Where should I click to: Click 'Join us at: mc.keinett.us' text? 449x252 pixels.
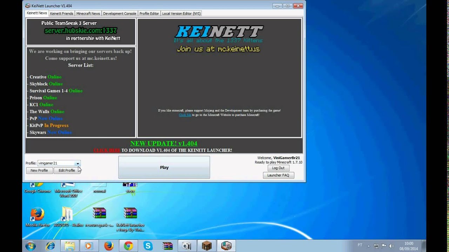point(218,49)
